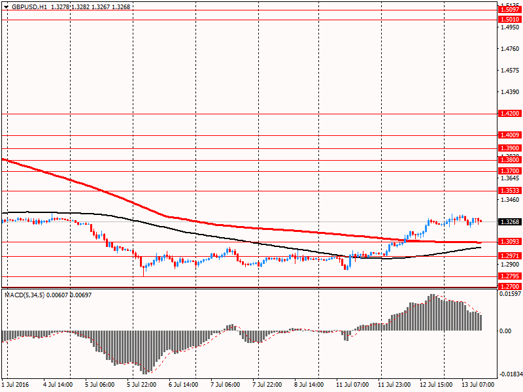Click the 7 Jul 22:00 time label

tap(267, 385)
